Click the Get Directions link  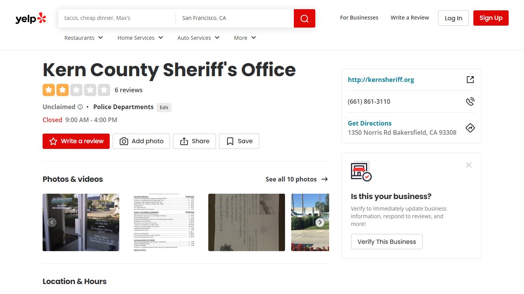(x=370, y=123)
